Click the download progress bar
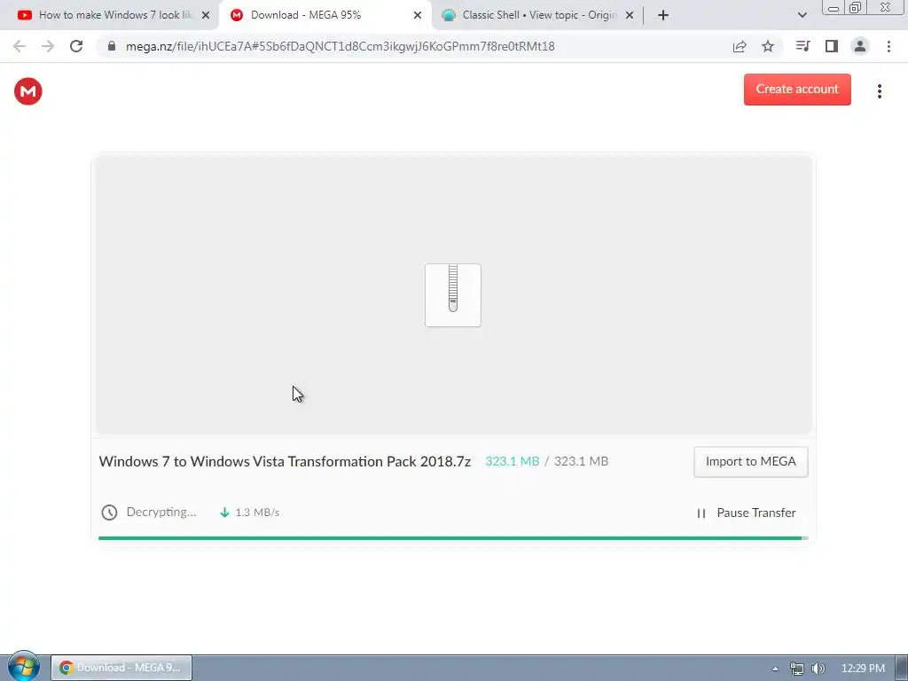This screenshot has height=681, width=908. click(x=453, y=538)
